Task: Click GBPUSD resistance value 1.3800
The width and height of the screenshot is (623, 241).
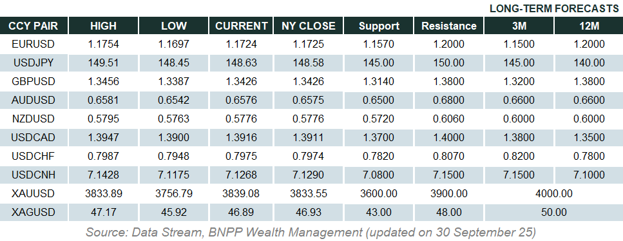Action: coord(448,82)
